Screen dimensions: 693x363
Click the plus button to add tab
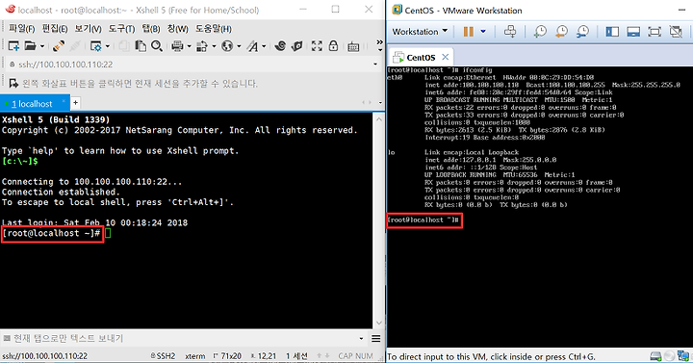[76, 103]
